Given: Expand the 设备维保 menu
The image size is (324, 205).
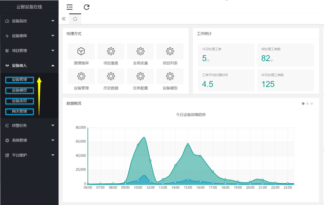Looking at the screenshot, I should coord(29,36).
